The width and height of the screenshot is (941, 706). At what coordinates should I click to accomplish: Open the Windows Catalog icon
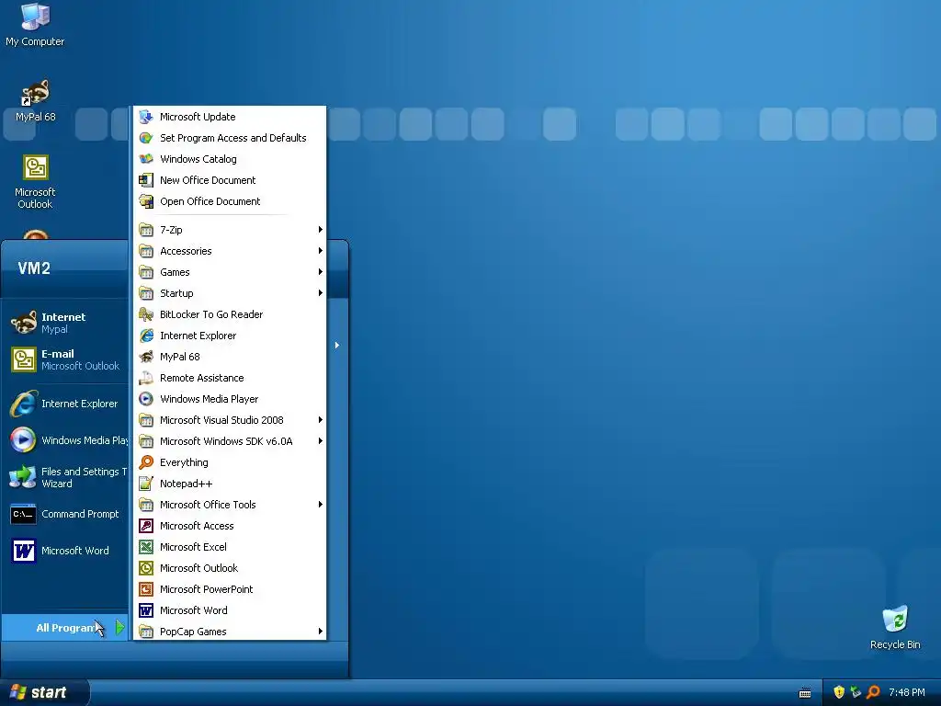tap(146, 159)
